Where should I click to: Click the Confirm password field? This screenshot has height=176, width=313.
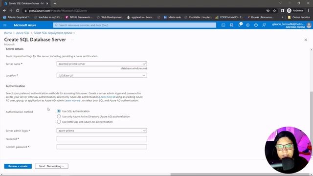[x=102, y=147]
